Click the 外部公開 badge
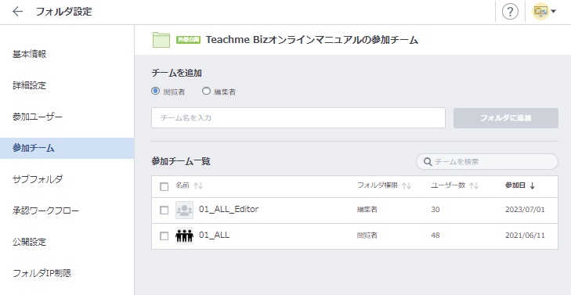The height and width of the screenshot is (295, 571). click(x=189, y=40)
